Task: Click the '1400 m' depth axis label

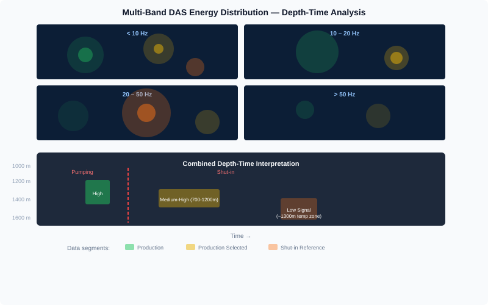Action: pos(21,199)
